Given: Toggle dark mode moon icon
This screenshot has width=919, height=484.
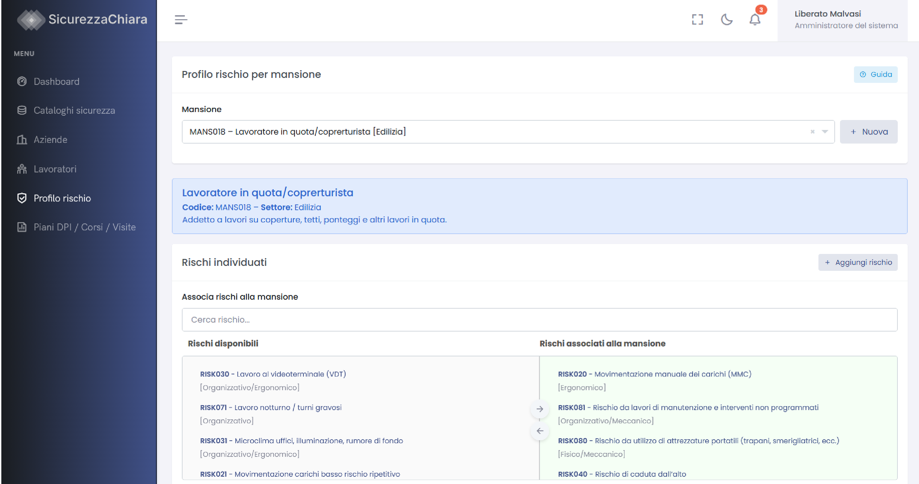Looking at the screenshot, I should pyautogui.click(x=727, y=20).
